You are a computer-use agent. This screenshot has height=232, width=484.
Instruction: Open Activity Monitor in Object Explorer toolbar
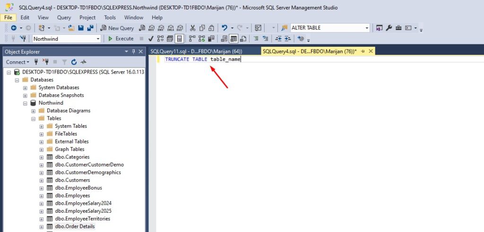[x=83, y=62]
